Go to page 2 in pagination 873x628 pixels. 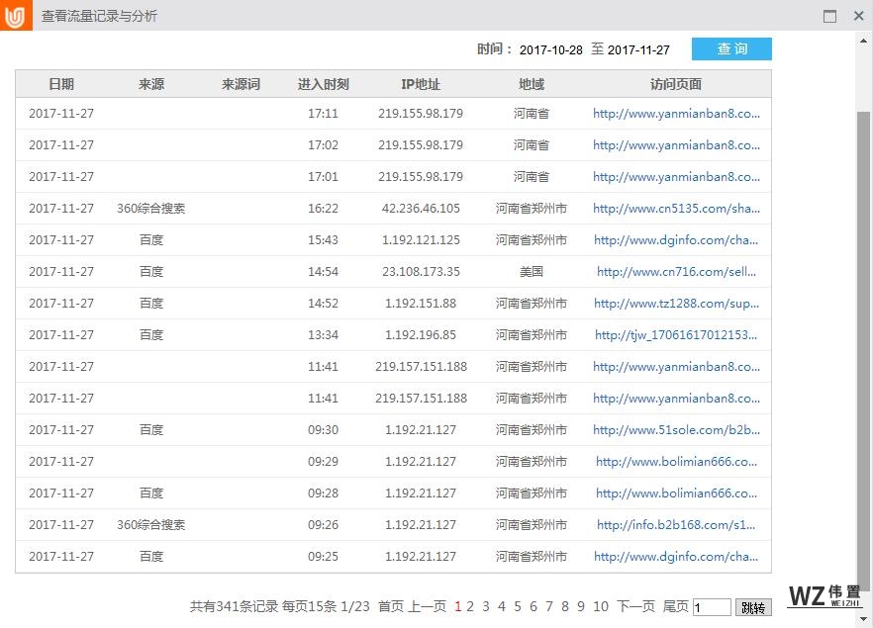click(x=470, y=606)
